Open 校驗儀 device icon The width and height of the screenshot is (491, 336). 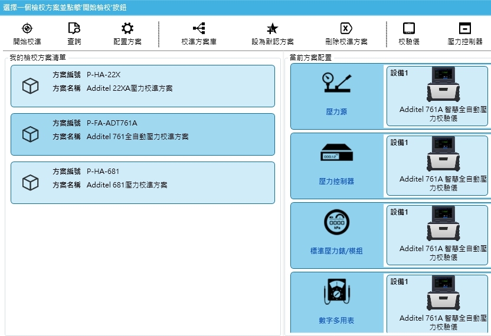point(408,28)
